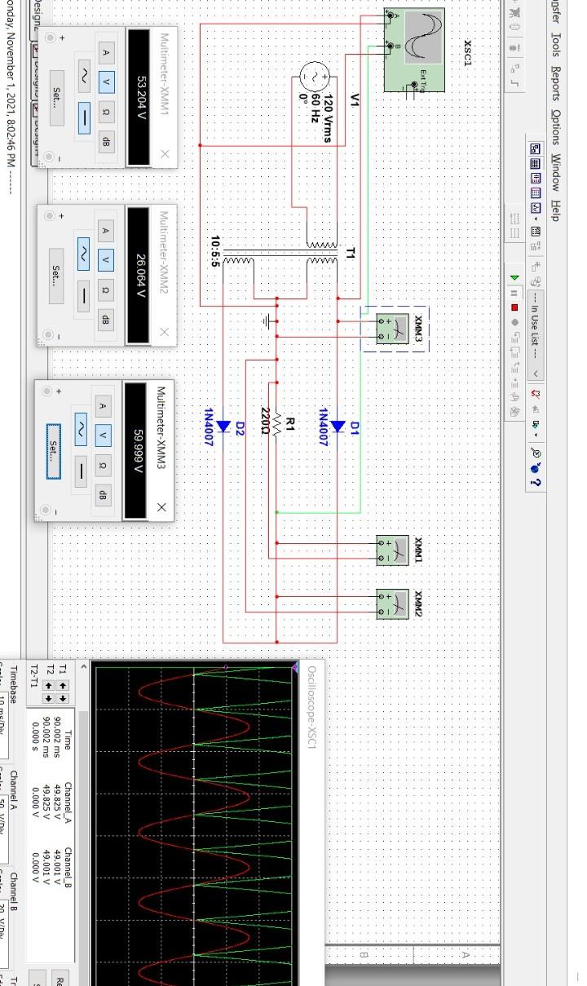The height and width of the screenshot is (986, 587).
Task: Select diode D1 1N4007
Action: [338, 427]
